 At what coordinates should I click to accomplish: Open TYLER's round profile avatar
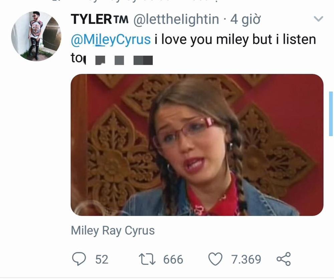[36, 36]
